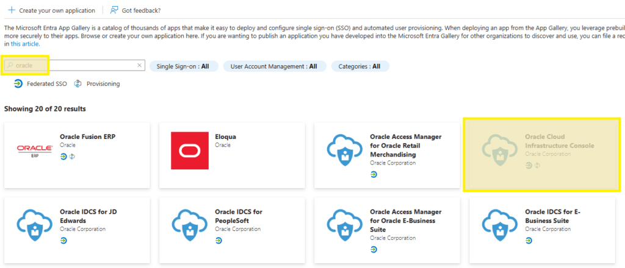
Task: Click Create your own application
Action: coord(51,10)
